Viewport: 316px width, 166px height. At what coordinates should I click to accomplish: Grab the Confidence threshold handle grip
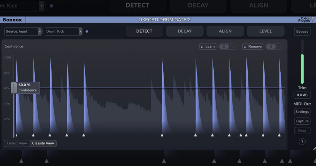point(14,88)
